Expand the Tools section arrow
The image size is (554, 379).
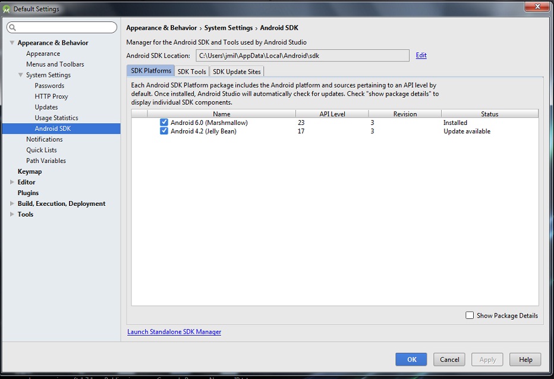(12, 214)
